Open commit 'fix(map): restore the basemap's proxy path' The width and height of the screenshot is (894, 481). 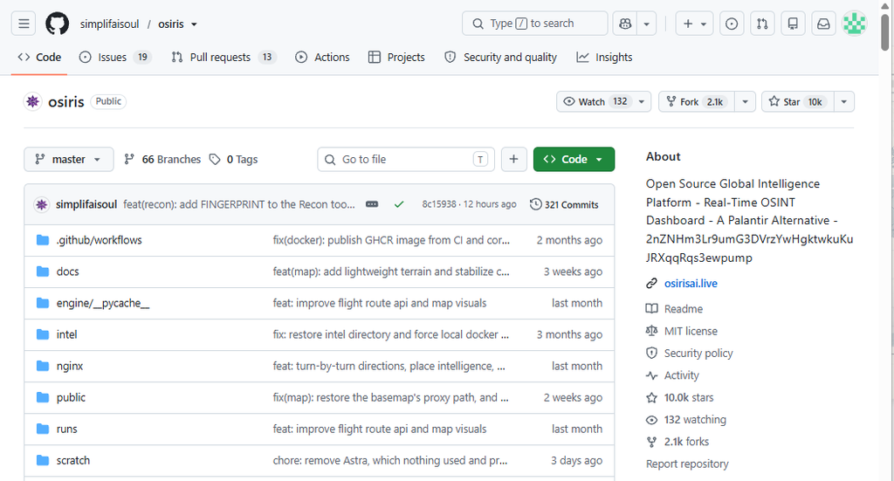(390, 397)
